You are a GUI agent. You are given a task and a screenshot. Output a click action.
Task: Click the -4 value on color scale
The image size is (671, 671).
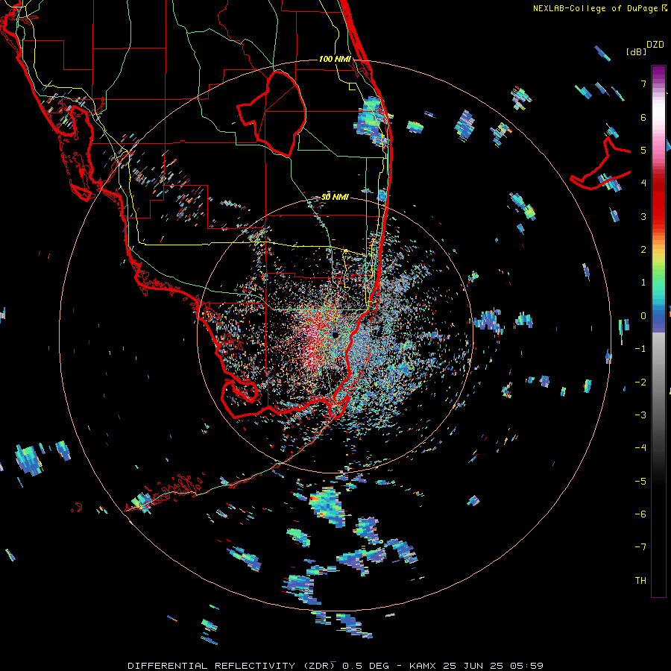click(x=640, y=448)
